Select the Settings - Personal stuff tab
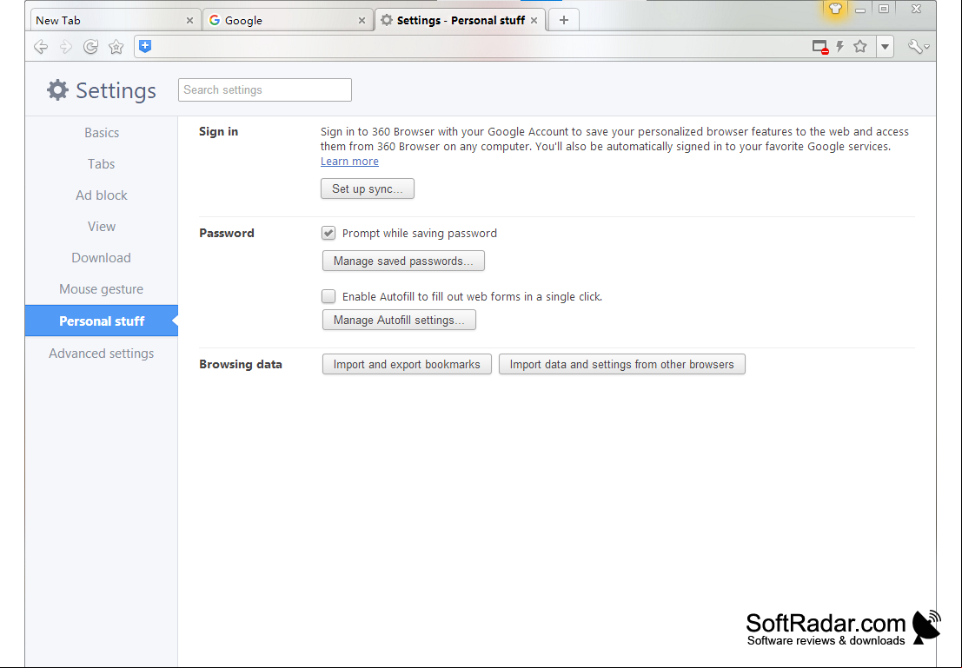The image size is (962, 668). click(x=460, y=20)
